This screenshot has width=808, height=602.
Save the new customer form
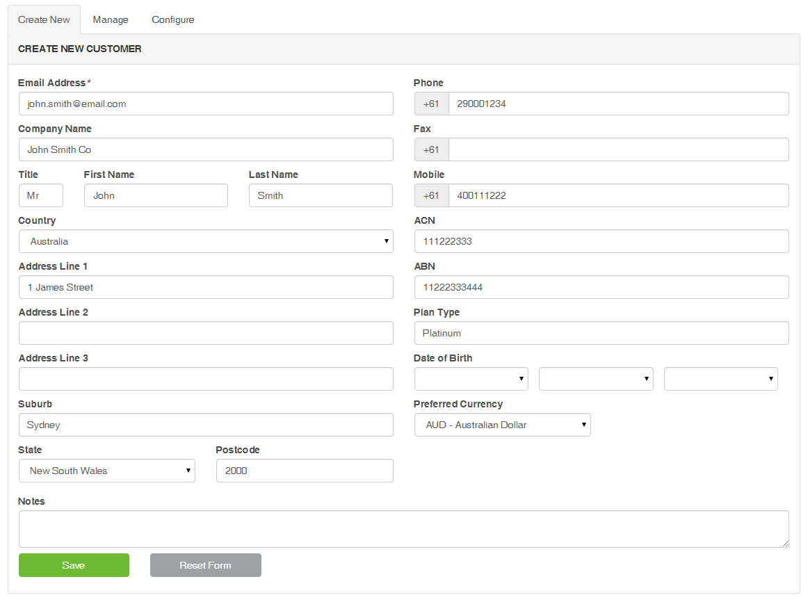pos(74,565)
